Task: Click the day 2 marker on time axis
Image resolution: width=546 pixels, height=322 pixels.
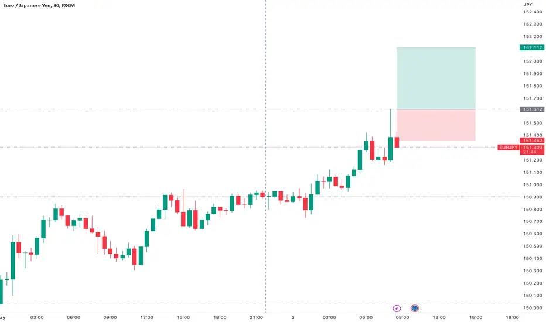Action: [293, 317]
